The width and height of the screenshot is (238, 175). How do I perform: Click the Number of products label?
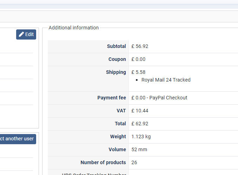(103, 162)
